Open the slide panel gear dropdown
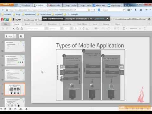Image resolution: width=152 pixels, height=114 pixels. tap(22, 36)
